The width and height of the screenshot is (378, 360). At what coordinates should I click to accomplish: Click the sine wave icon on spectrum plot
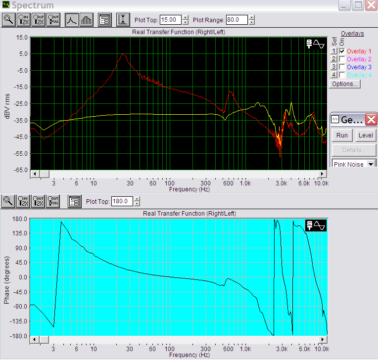(x=319, y=44)
